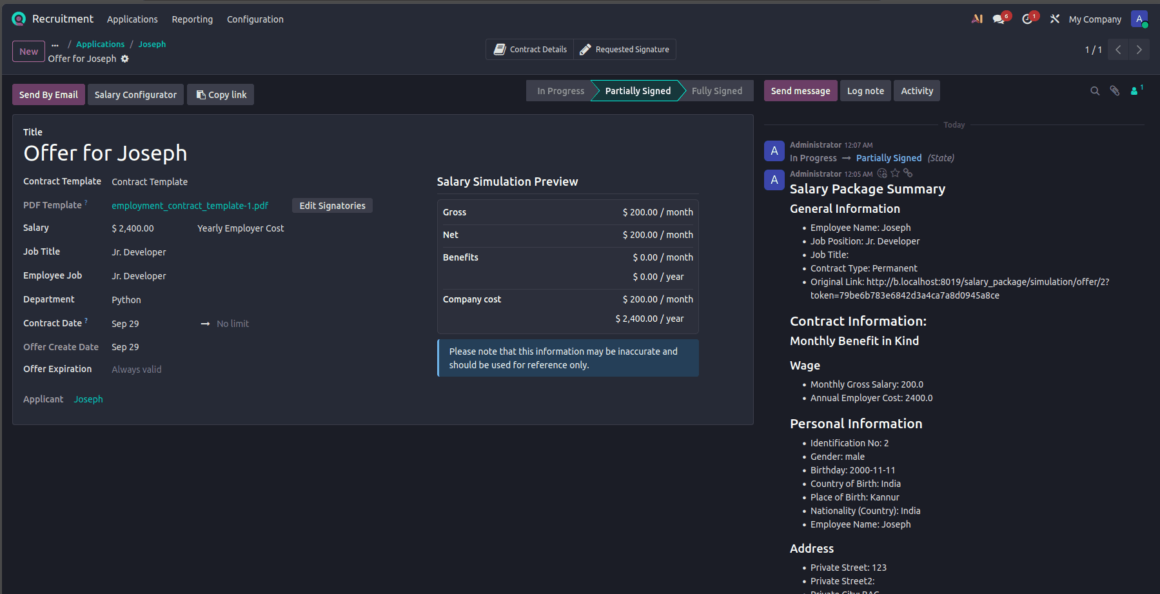Image resolution: width=1160 pixels, height=594 pixels.
Task: Open the Configuration menu
Action: coord(255,19)
